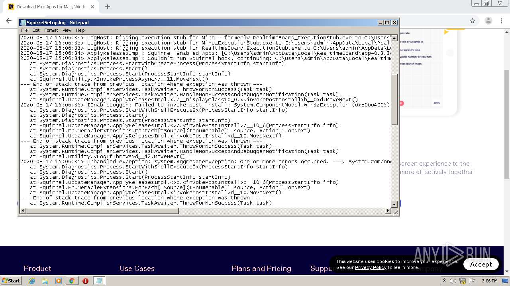The image size is (510, 286).
Task: Open the Help menu in Notepad
Action: [80, 30]
